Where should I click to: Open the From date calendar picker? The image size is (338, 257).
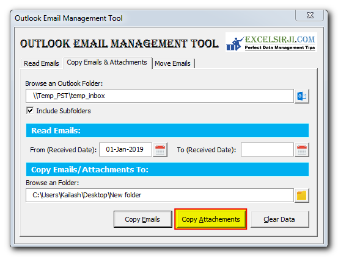160,150
